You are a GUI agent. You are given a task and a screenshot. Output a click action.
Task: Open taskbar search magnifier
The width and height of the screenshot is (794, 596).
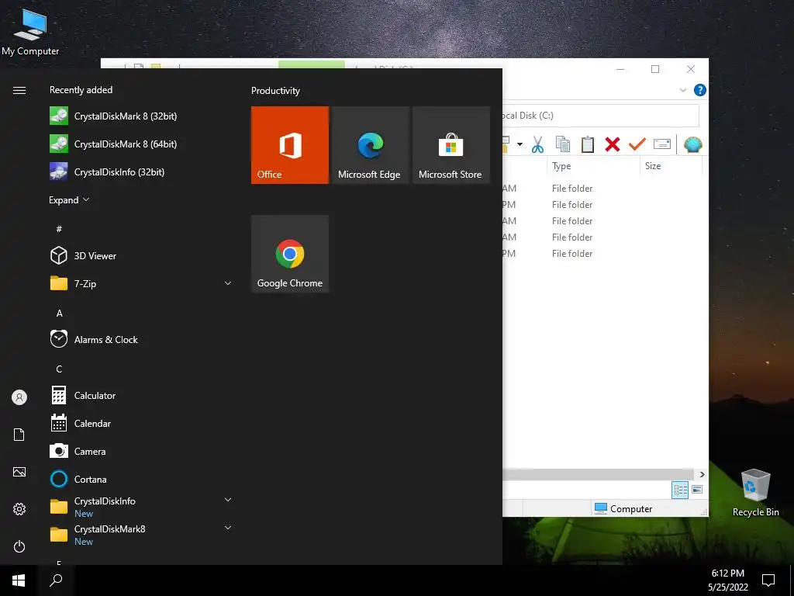[56, 580]
